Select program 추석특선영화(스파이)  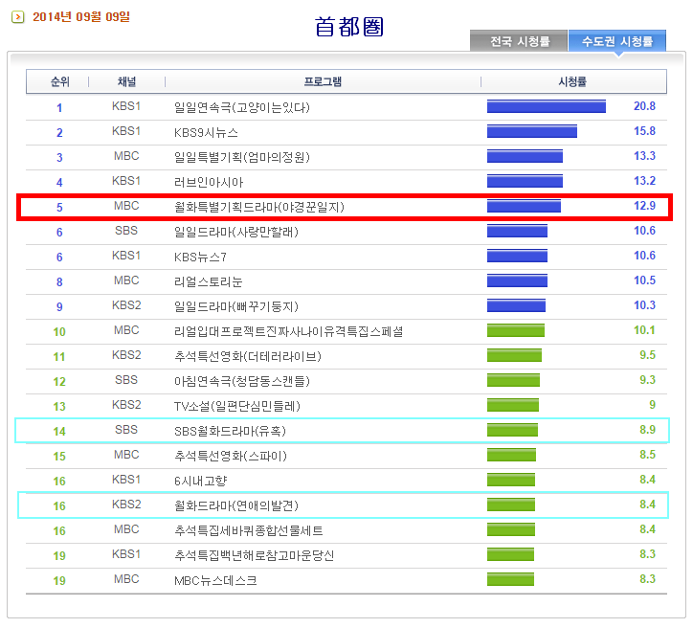(x=231, y=456)
